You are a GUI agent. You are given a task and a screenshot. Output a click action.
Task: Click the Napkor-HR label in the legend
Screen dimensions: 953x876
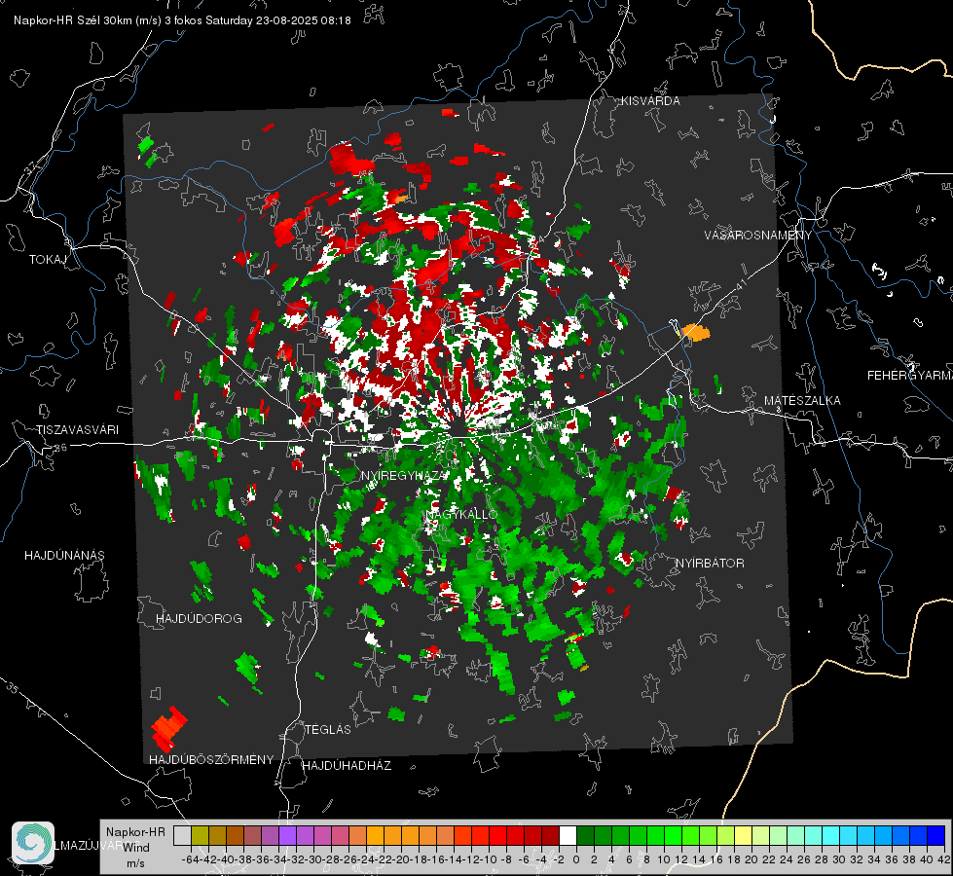coord(135,831)
